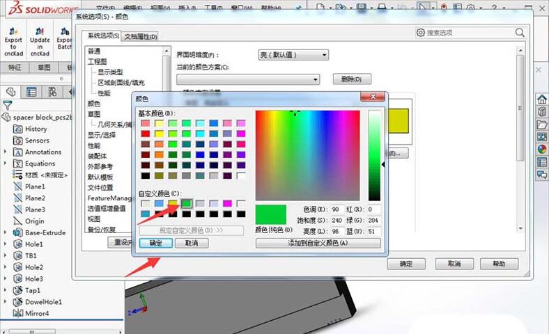
Task: Select the Plane1 icon
Action: pos(17,186)
